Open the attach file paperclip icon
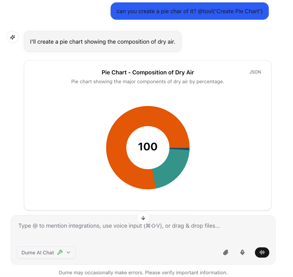 pos(226,252)
